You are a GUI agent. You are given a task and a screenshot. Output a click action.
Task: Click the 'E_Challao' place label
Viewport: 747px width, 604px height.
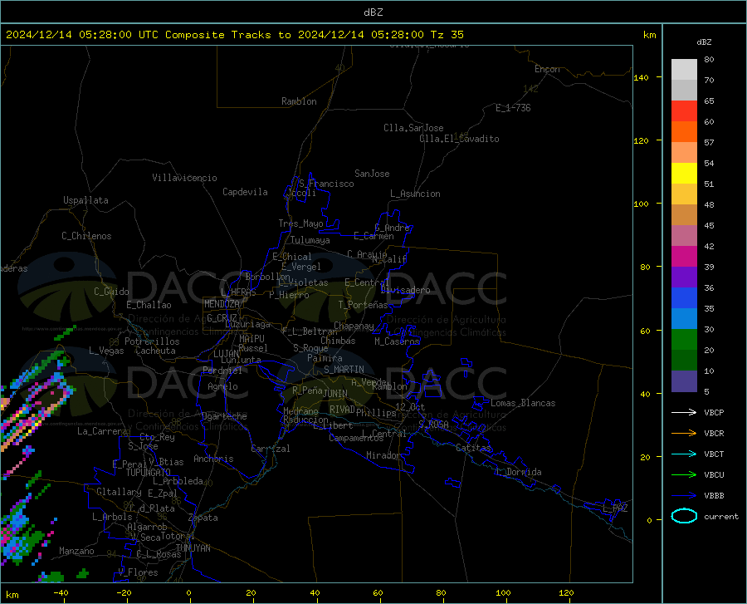tap(149, 305)
